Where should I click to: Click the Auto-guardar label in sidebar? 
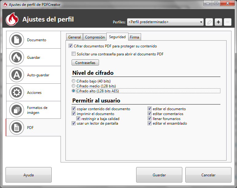coord(38,75)
